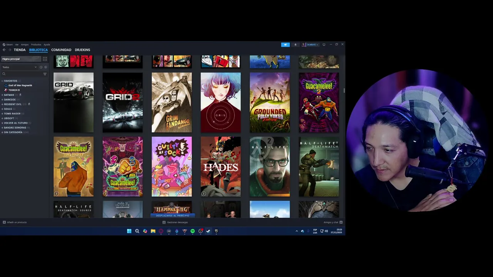Go back with the Steam back arrow
Viewport: 493px width, 277px height.
point(4,50)
